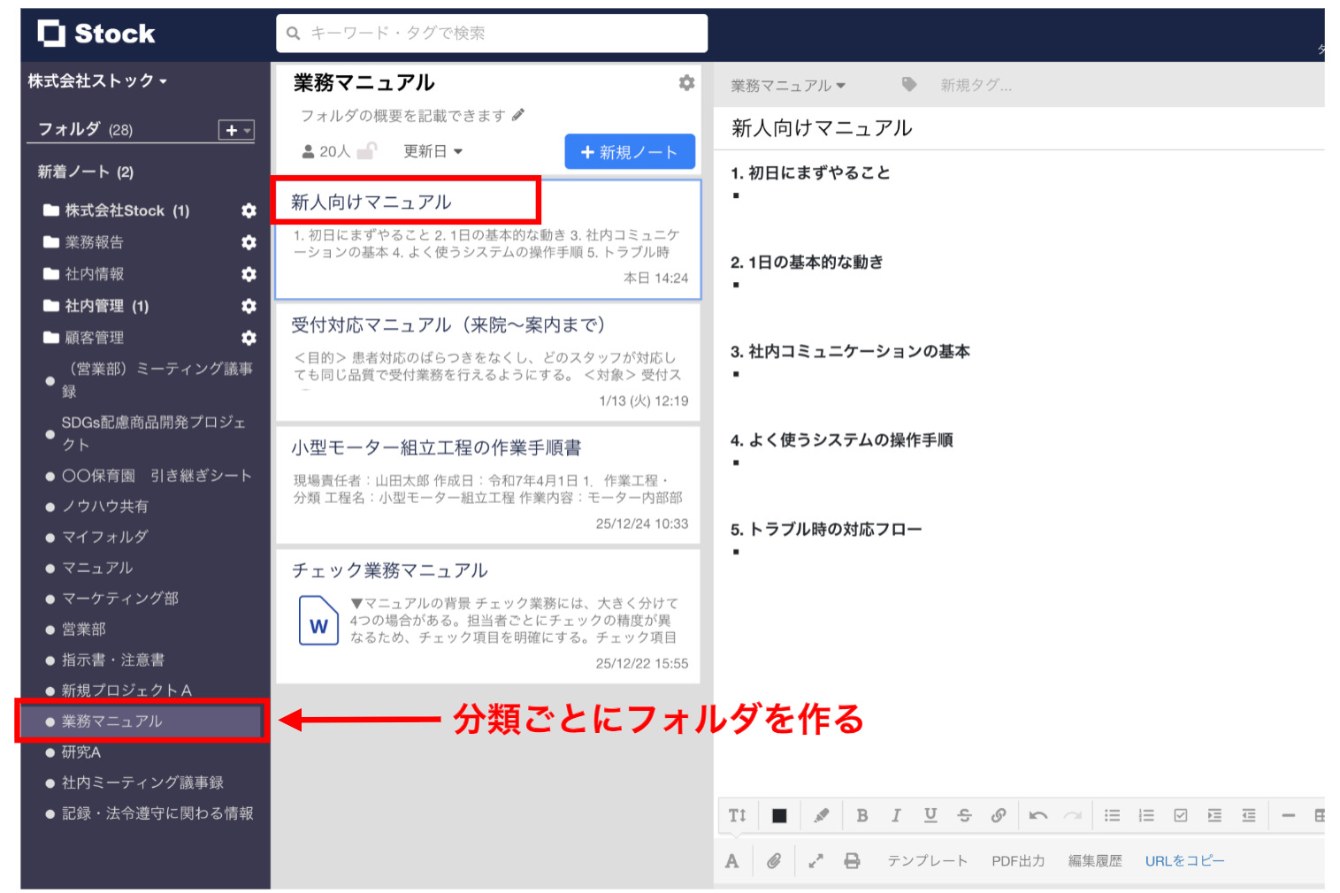Screen dimensions: 1340x893
Task: Expand the 顧客管理 folder
Action: 83,338
